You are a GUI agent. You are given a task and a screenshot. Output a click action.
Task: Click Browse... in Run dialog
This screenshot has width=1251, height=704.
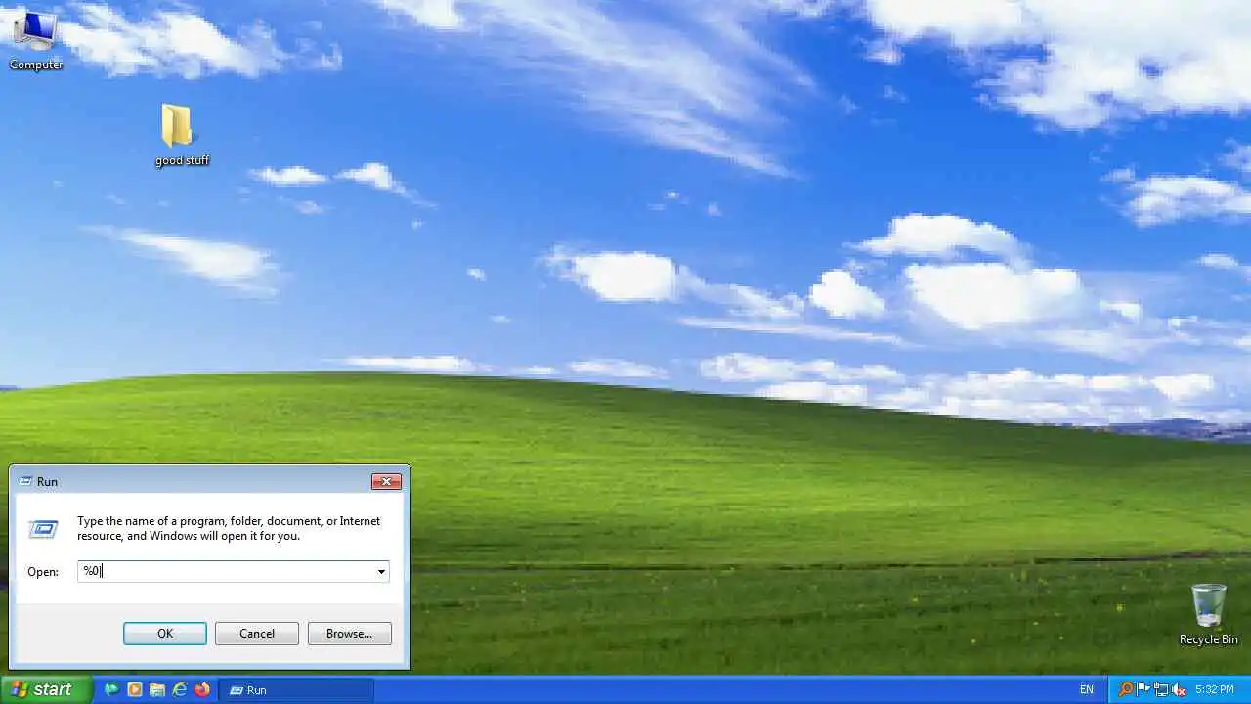[350, 634]
